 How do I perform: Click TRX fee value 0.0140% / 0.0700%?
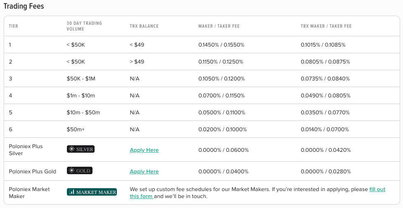click(325, 130)
